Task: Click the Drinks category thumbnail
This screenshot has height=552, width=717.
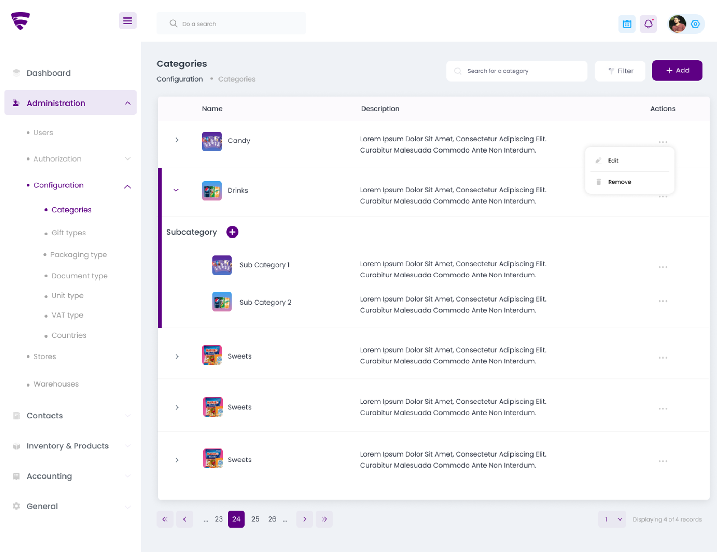Action: [x=212, y=191]
